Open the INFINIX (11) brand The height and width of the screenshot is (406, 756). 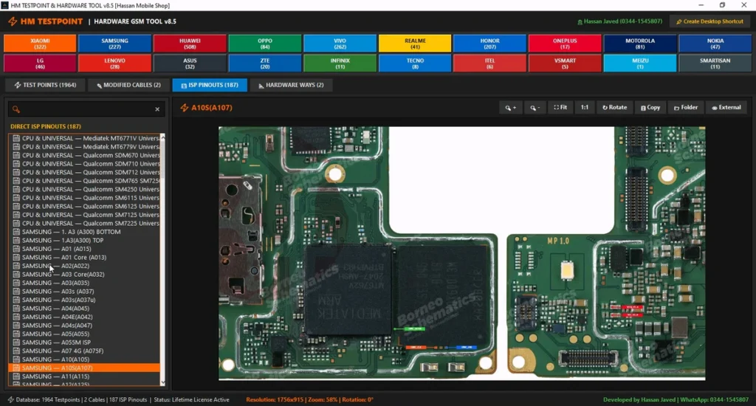point(340,63)
